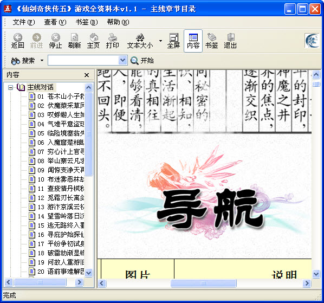Click the 退出 exit icon
The width and height of the screenshot is (324, 303).
tap(230, 41)
